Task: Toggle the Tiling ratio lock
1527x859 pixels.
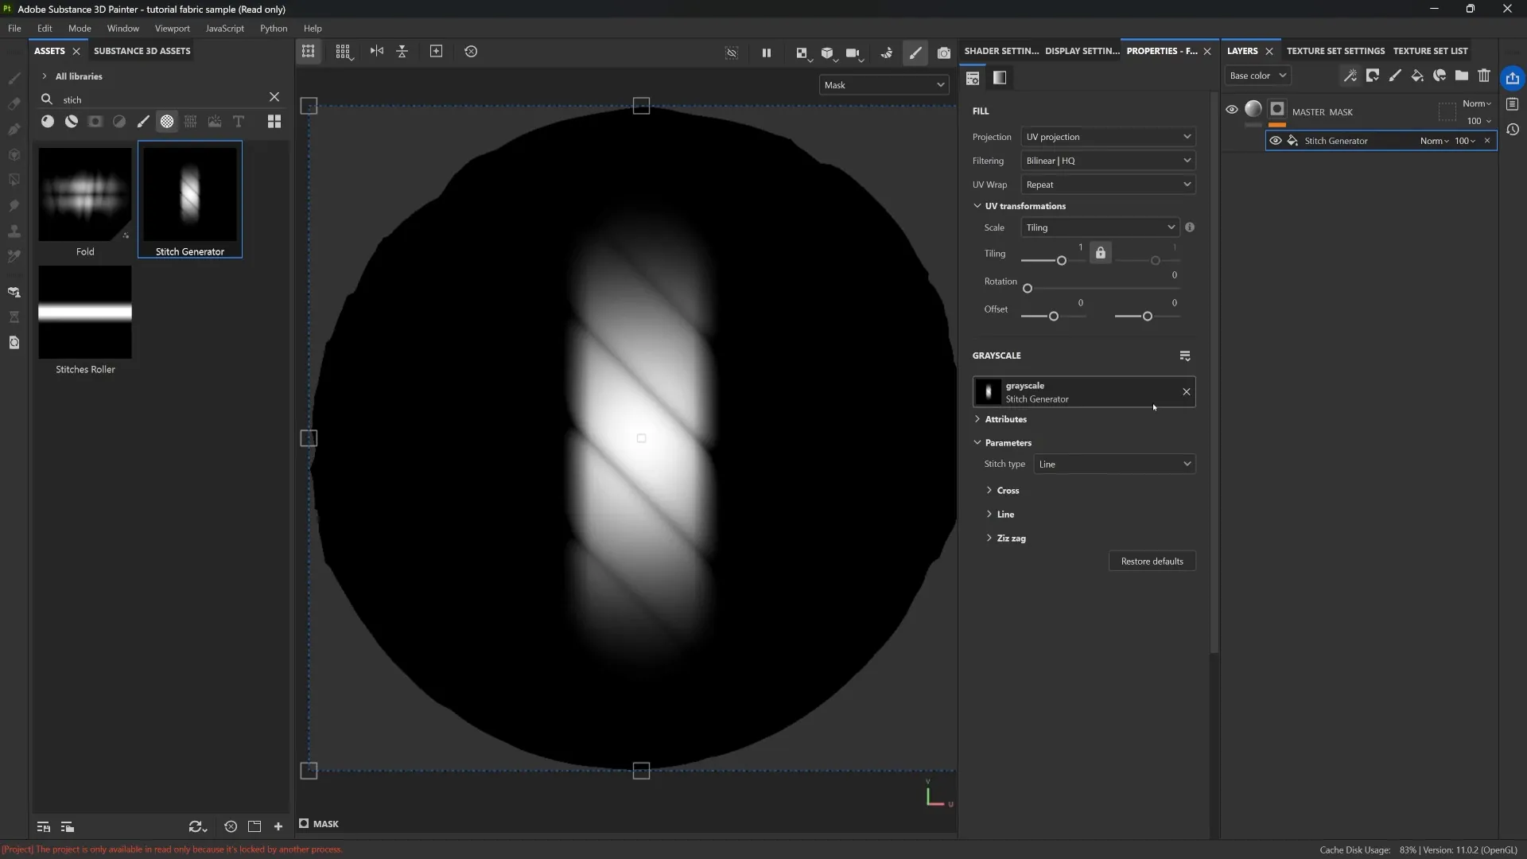Action: [1101, 253]
